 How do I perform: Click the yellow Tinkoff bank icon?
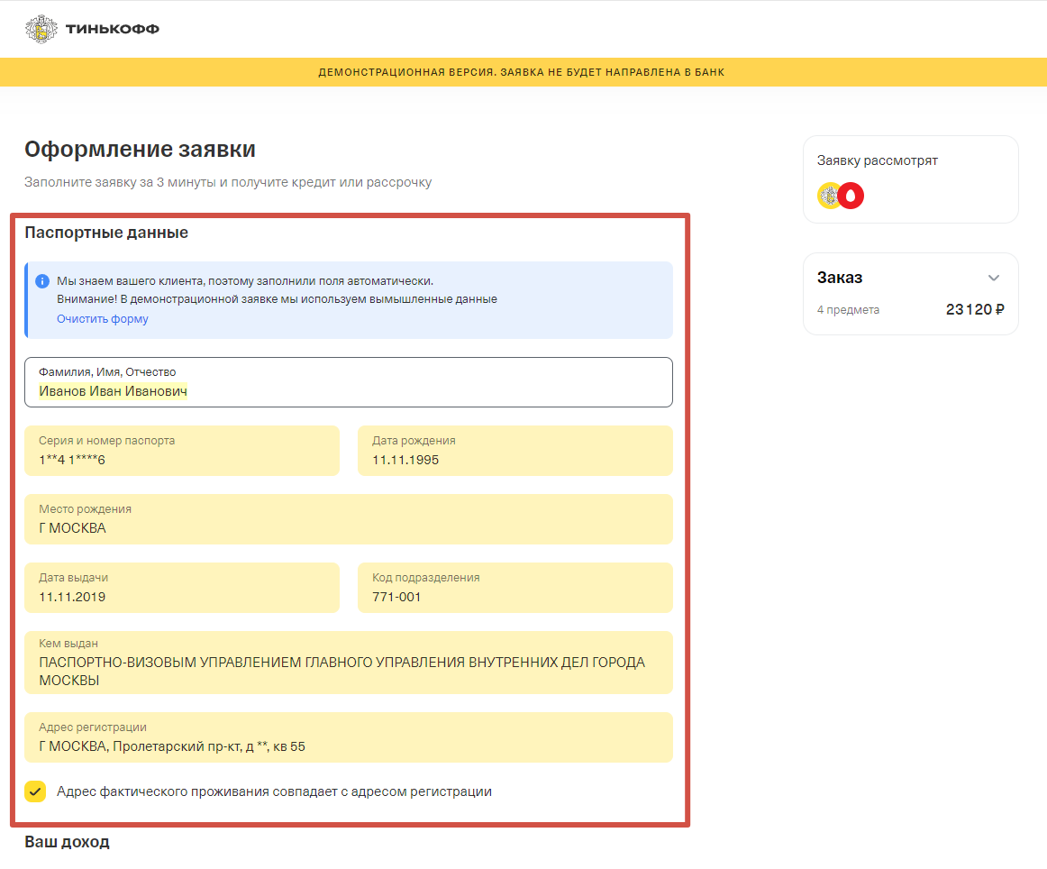(829, 196)
